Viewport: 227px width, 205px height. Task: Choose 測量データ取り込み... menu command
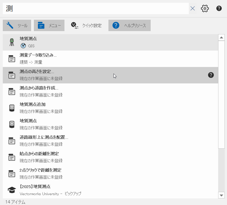(110, 59)
